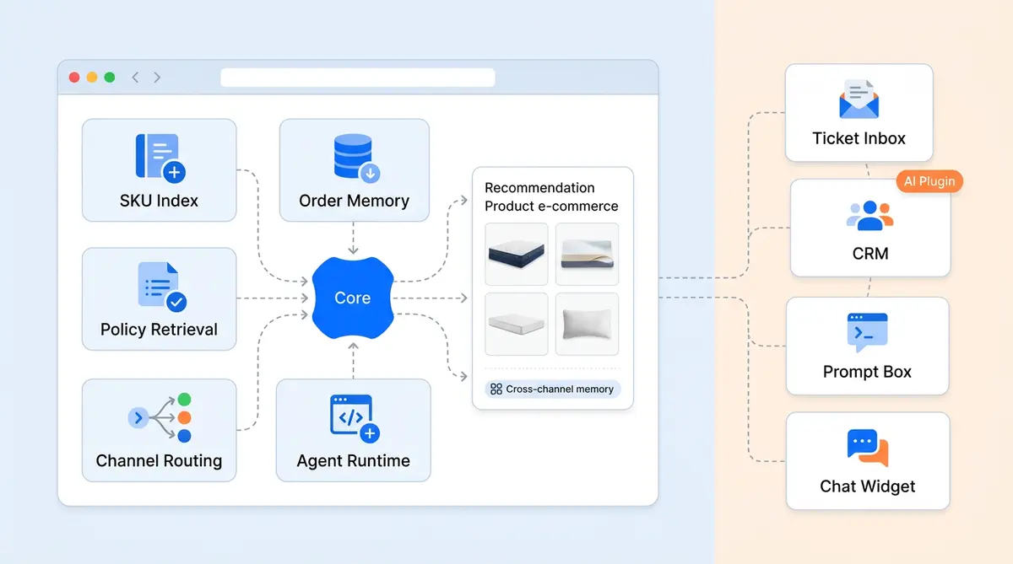Click the Agent Runtime code window icon
Viewport: 1013px width, 564px height.
(354, 418)
